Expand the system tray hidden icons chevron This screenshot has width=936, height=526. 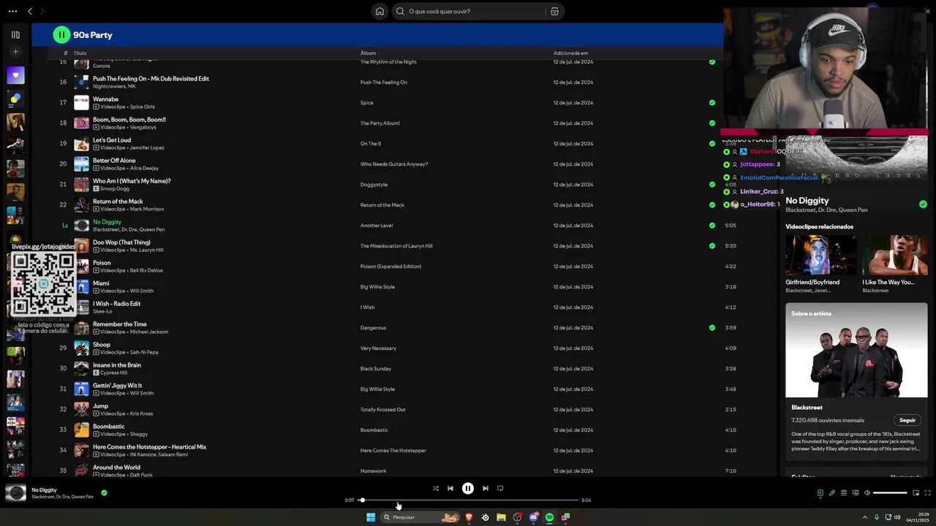(865, 517)
